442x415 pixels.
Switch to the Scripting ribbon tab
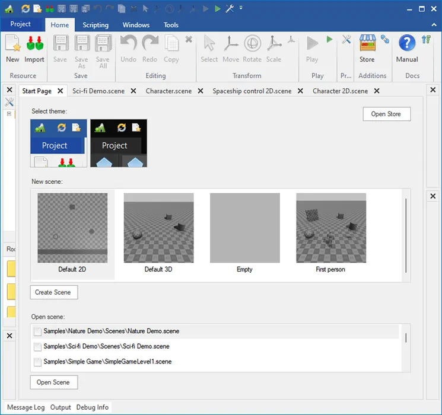coord(96,25)
